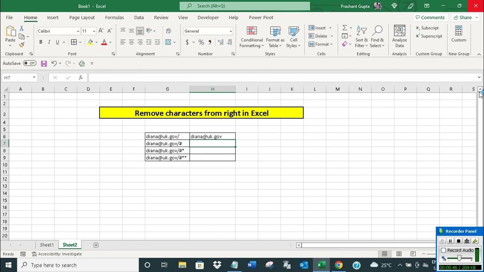Viewport: 484px width, 272px height.
Task: Open the General number format dropdown
Action: tap(231, 31)
